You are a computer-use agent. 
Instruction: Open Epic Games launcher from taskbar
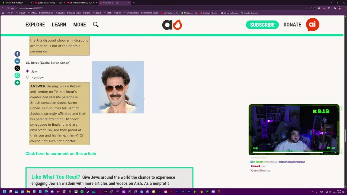pos(70,192)
